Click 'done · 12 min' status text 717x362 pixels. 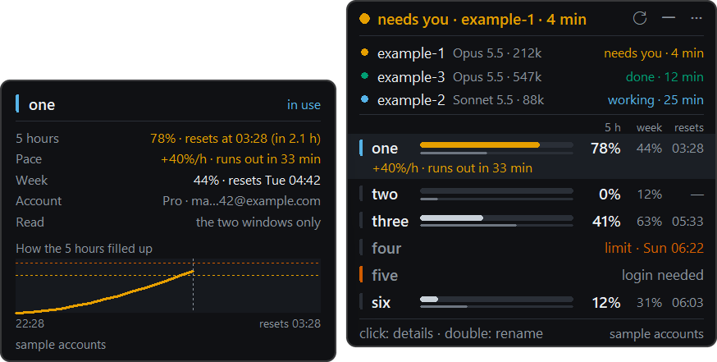(664, 77)
